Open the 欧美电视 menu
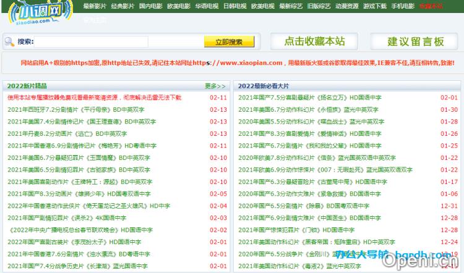This screenshot has width=464, height=273. click(263, 6)
